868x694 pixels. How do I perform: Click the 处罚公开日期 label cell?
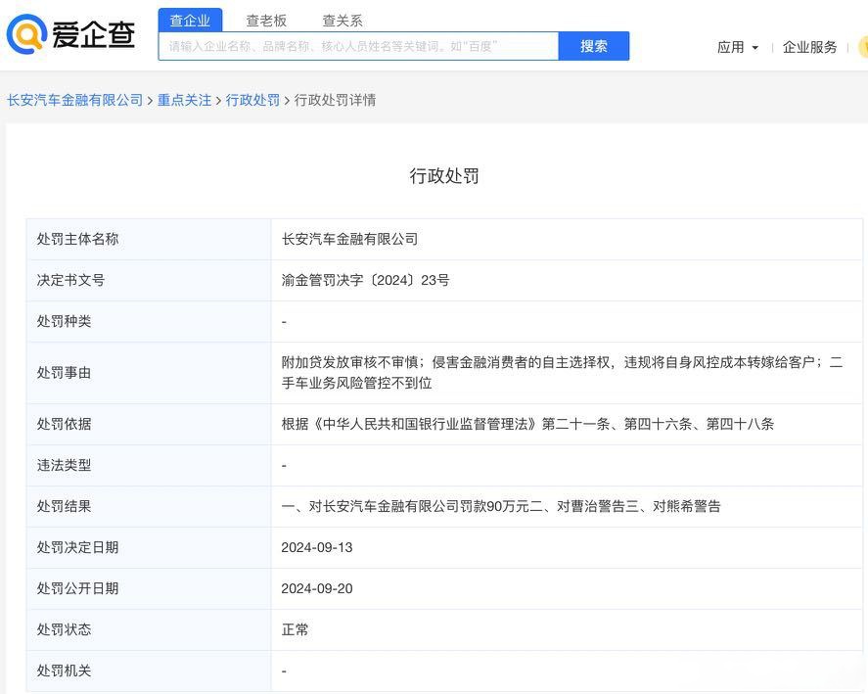149,588
